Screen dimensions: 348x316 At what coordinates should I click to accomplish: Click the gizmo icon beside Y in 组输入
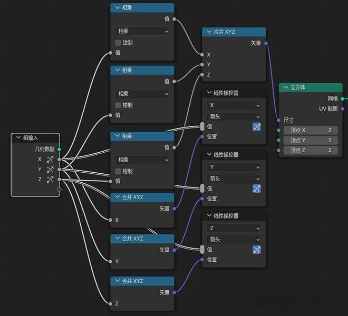pyautogui.click(x=50, y=170)
